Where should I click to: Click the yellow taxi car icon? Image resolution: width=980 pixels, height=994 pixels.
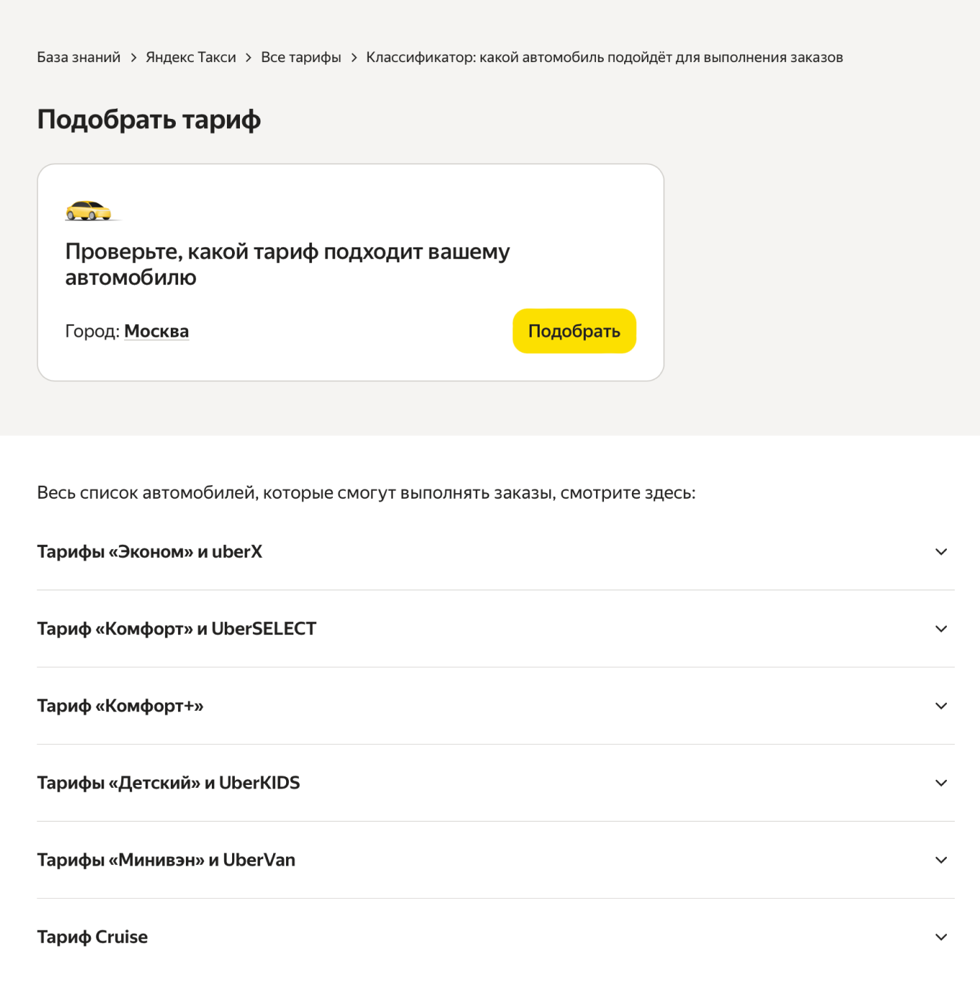(89, 210)
